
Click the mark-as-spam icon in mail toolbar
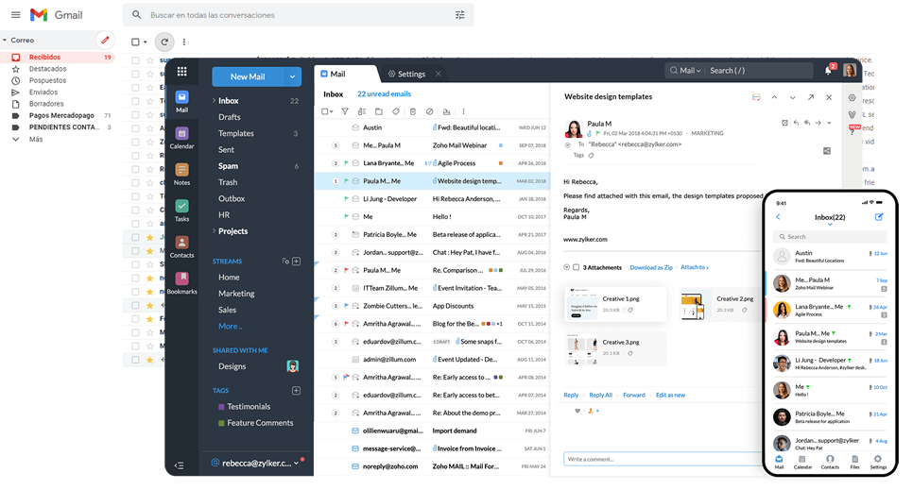(429, 111)
